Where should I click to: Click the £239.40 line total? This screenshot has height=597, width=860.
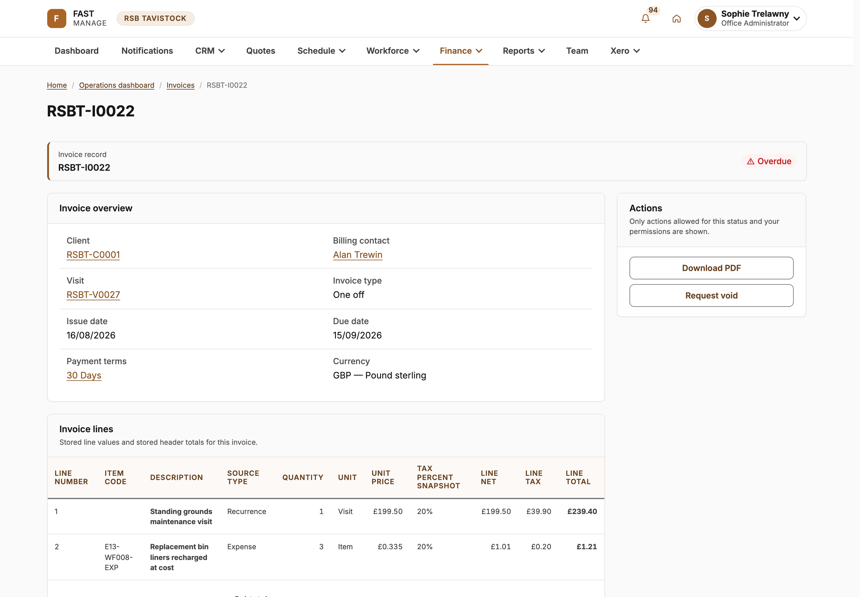tap(582, 511)
